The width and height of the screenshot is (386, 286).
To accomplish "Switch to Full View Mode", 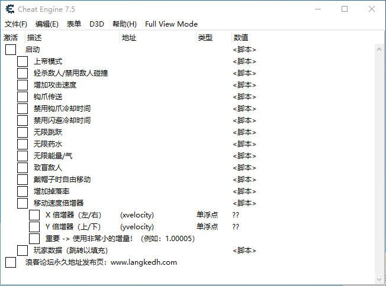I will click(171, 24).
